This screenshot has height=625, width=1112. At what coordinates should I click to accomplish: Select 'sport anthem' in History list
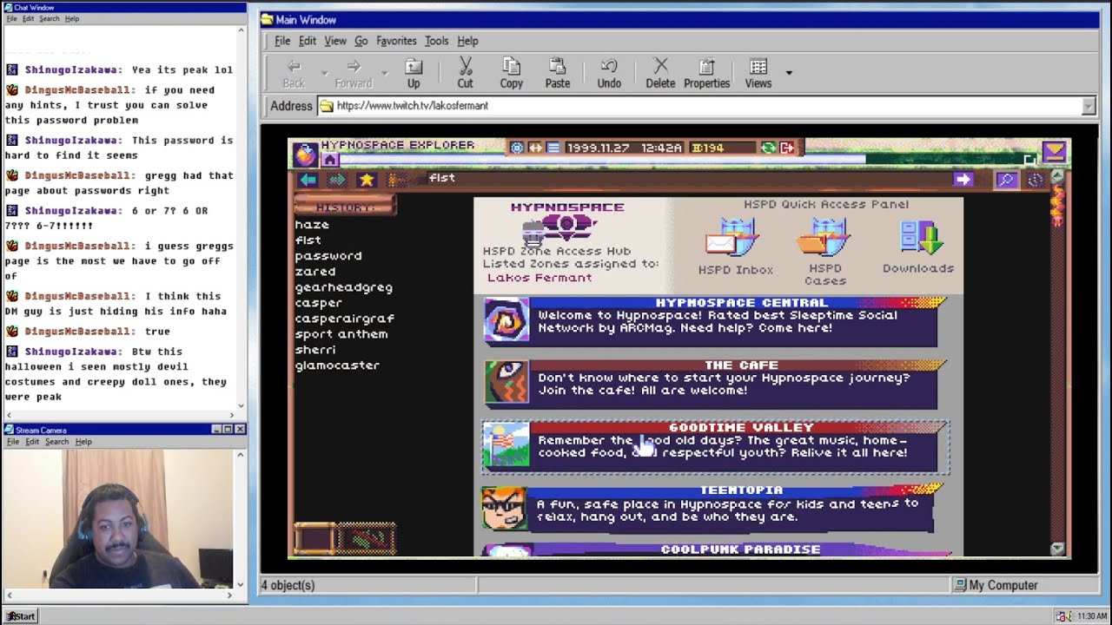[341, 334]
